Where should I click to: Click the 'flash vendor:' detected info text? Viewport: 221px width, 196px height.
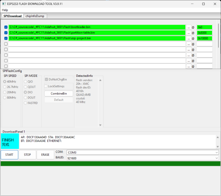pyautogui.click(x=84, y=80)
